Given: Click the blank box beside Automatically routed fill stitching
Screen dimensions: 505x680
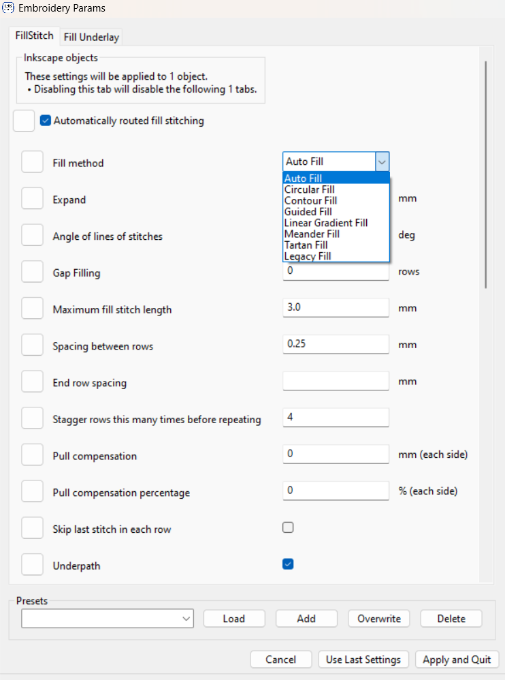Looking at the screenshot, I should tap(24, 121).
